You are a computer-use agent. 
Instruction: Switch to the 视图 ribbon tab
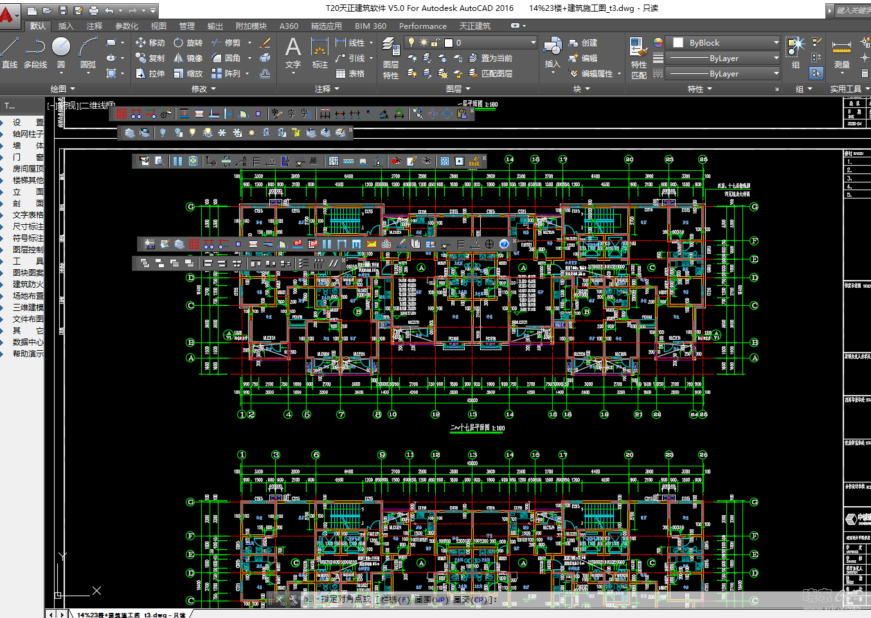(159, 26)
